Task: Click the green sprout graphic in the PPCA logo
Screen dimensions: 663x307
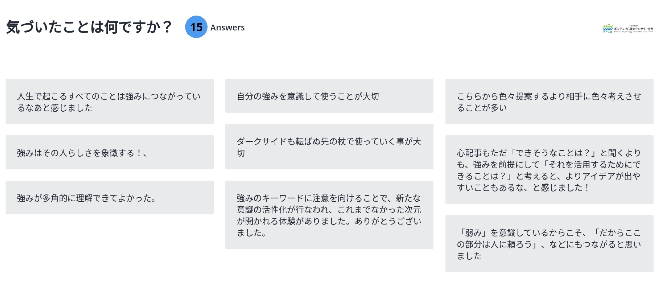Action: [608, 25]
